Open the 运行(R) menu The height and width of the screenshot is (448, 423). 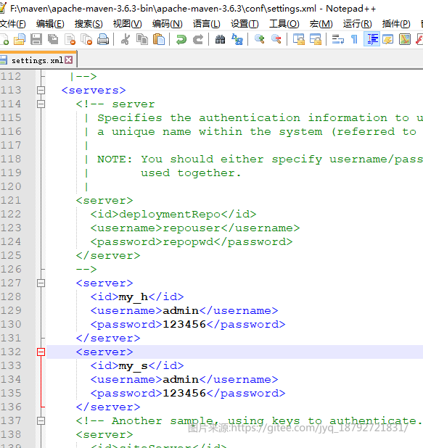(358, 24)
